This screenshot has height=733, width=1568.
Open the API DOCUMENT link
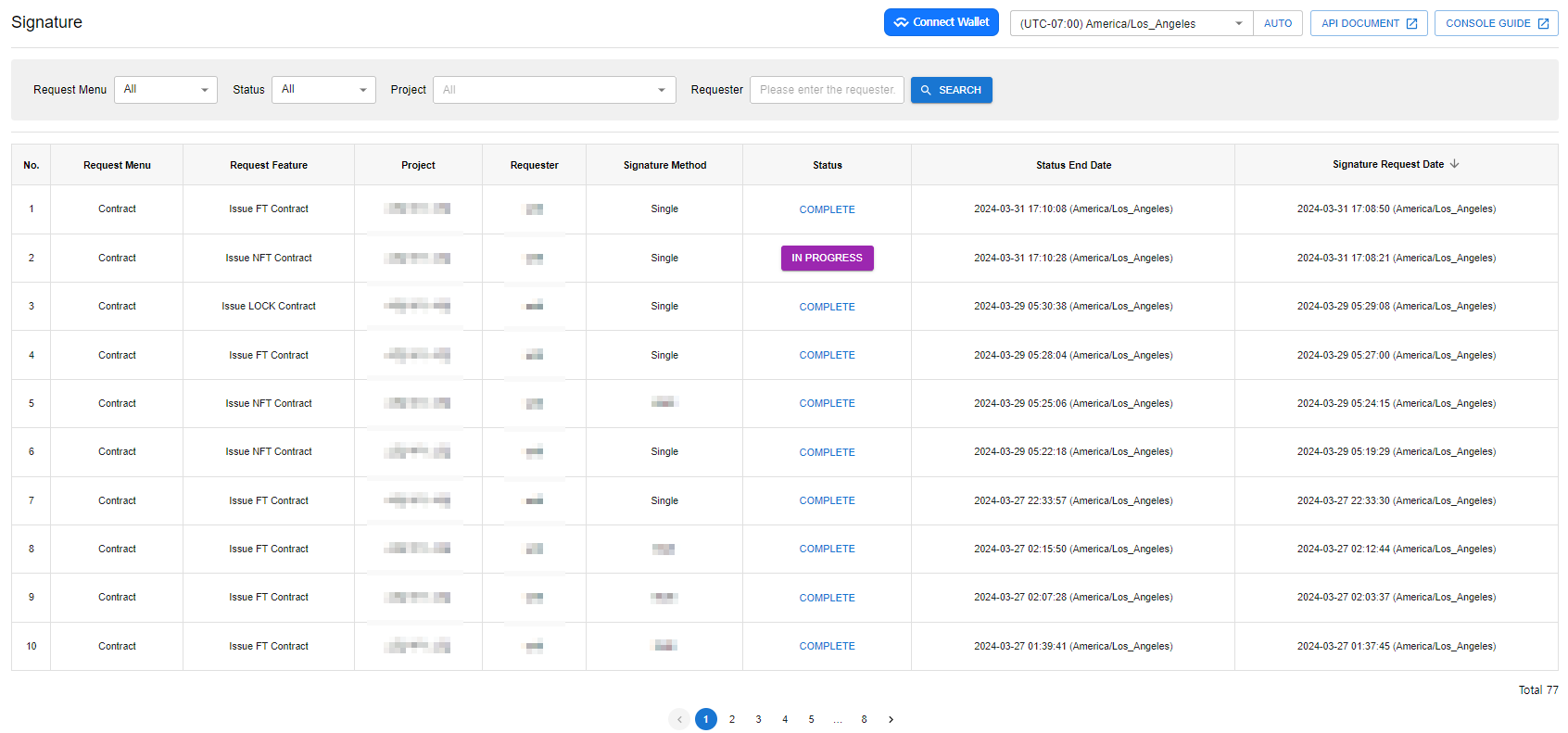1369,23
